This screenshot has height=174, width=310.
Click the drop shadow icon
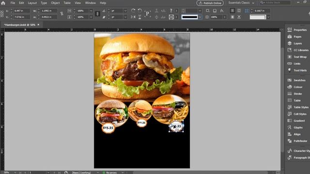(x=215, y=11)
